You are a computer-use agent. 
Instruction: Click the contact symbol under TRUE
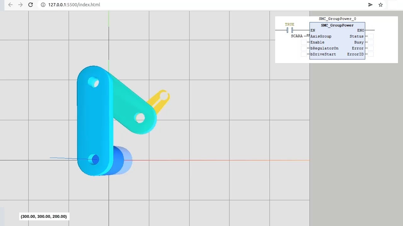290,30
